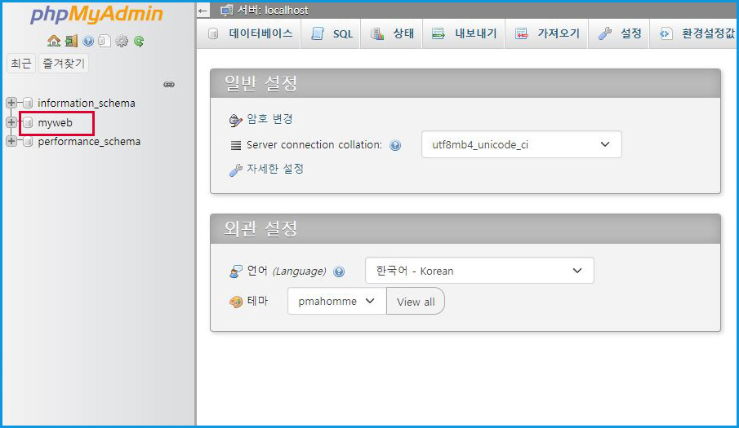Click the Home icon in the sidebar

coord(54,41)
